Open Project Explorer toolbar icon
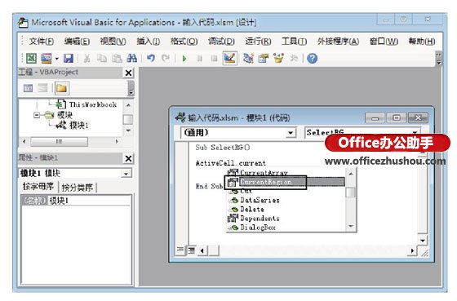457x301 pixels. [248, 59]
